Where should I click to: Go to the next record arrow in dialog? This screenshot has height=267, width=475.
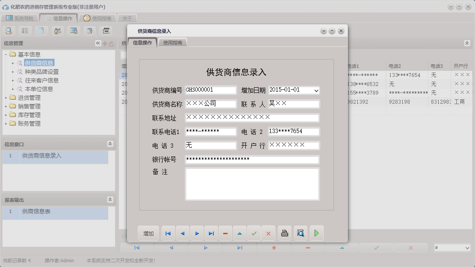197,233
